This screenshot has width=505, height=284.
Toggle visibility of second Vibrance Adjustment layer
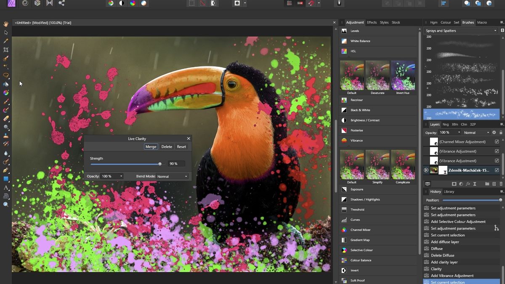(497, 161)
